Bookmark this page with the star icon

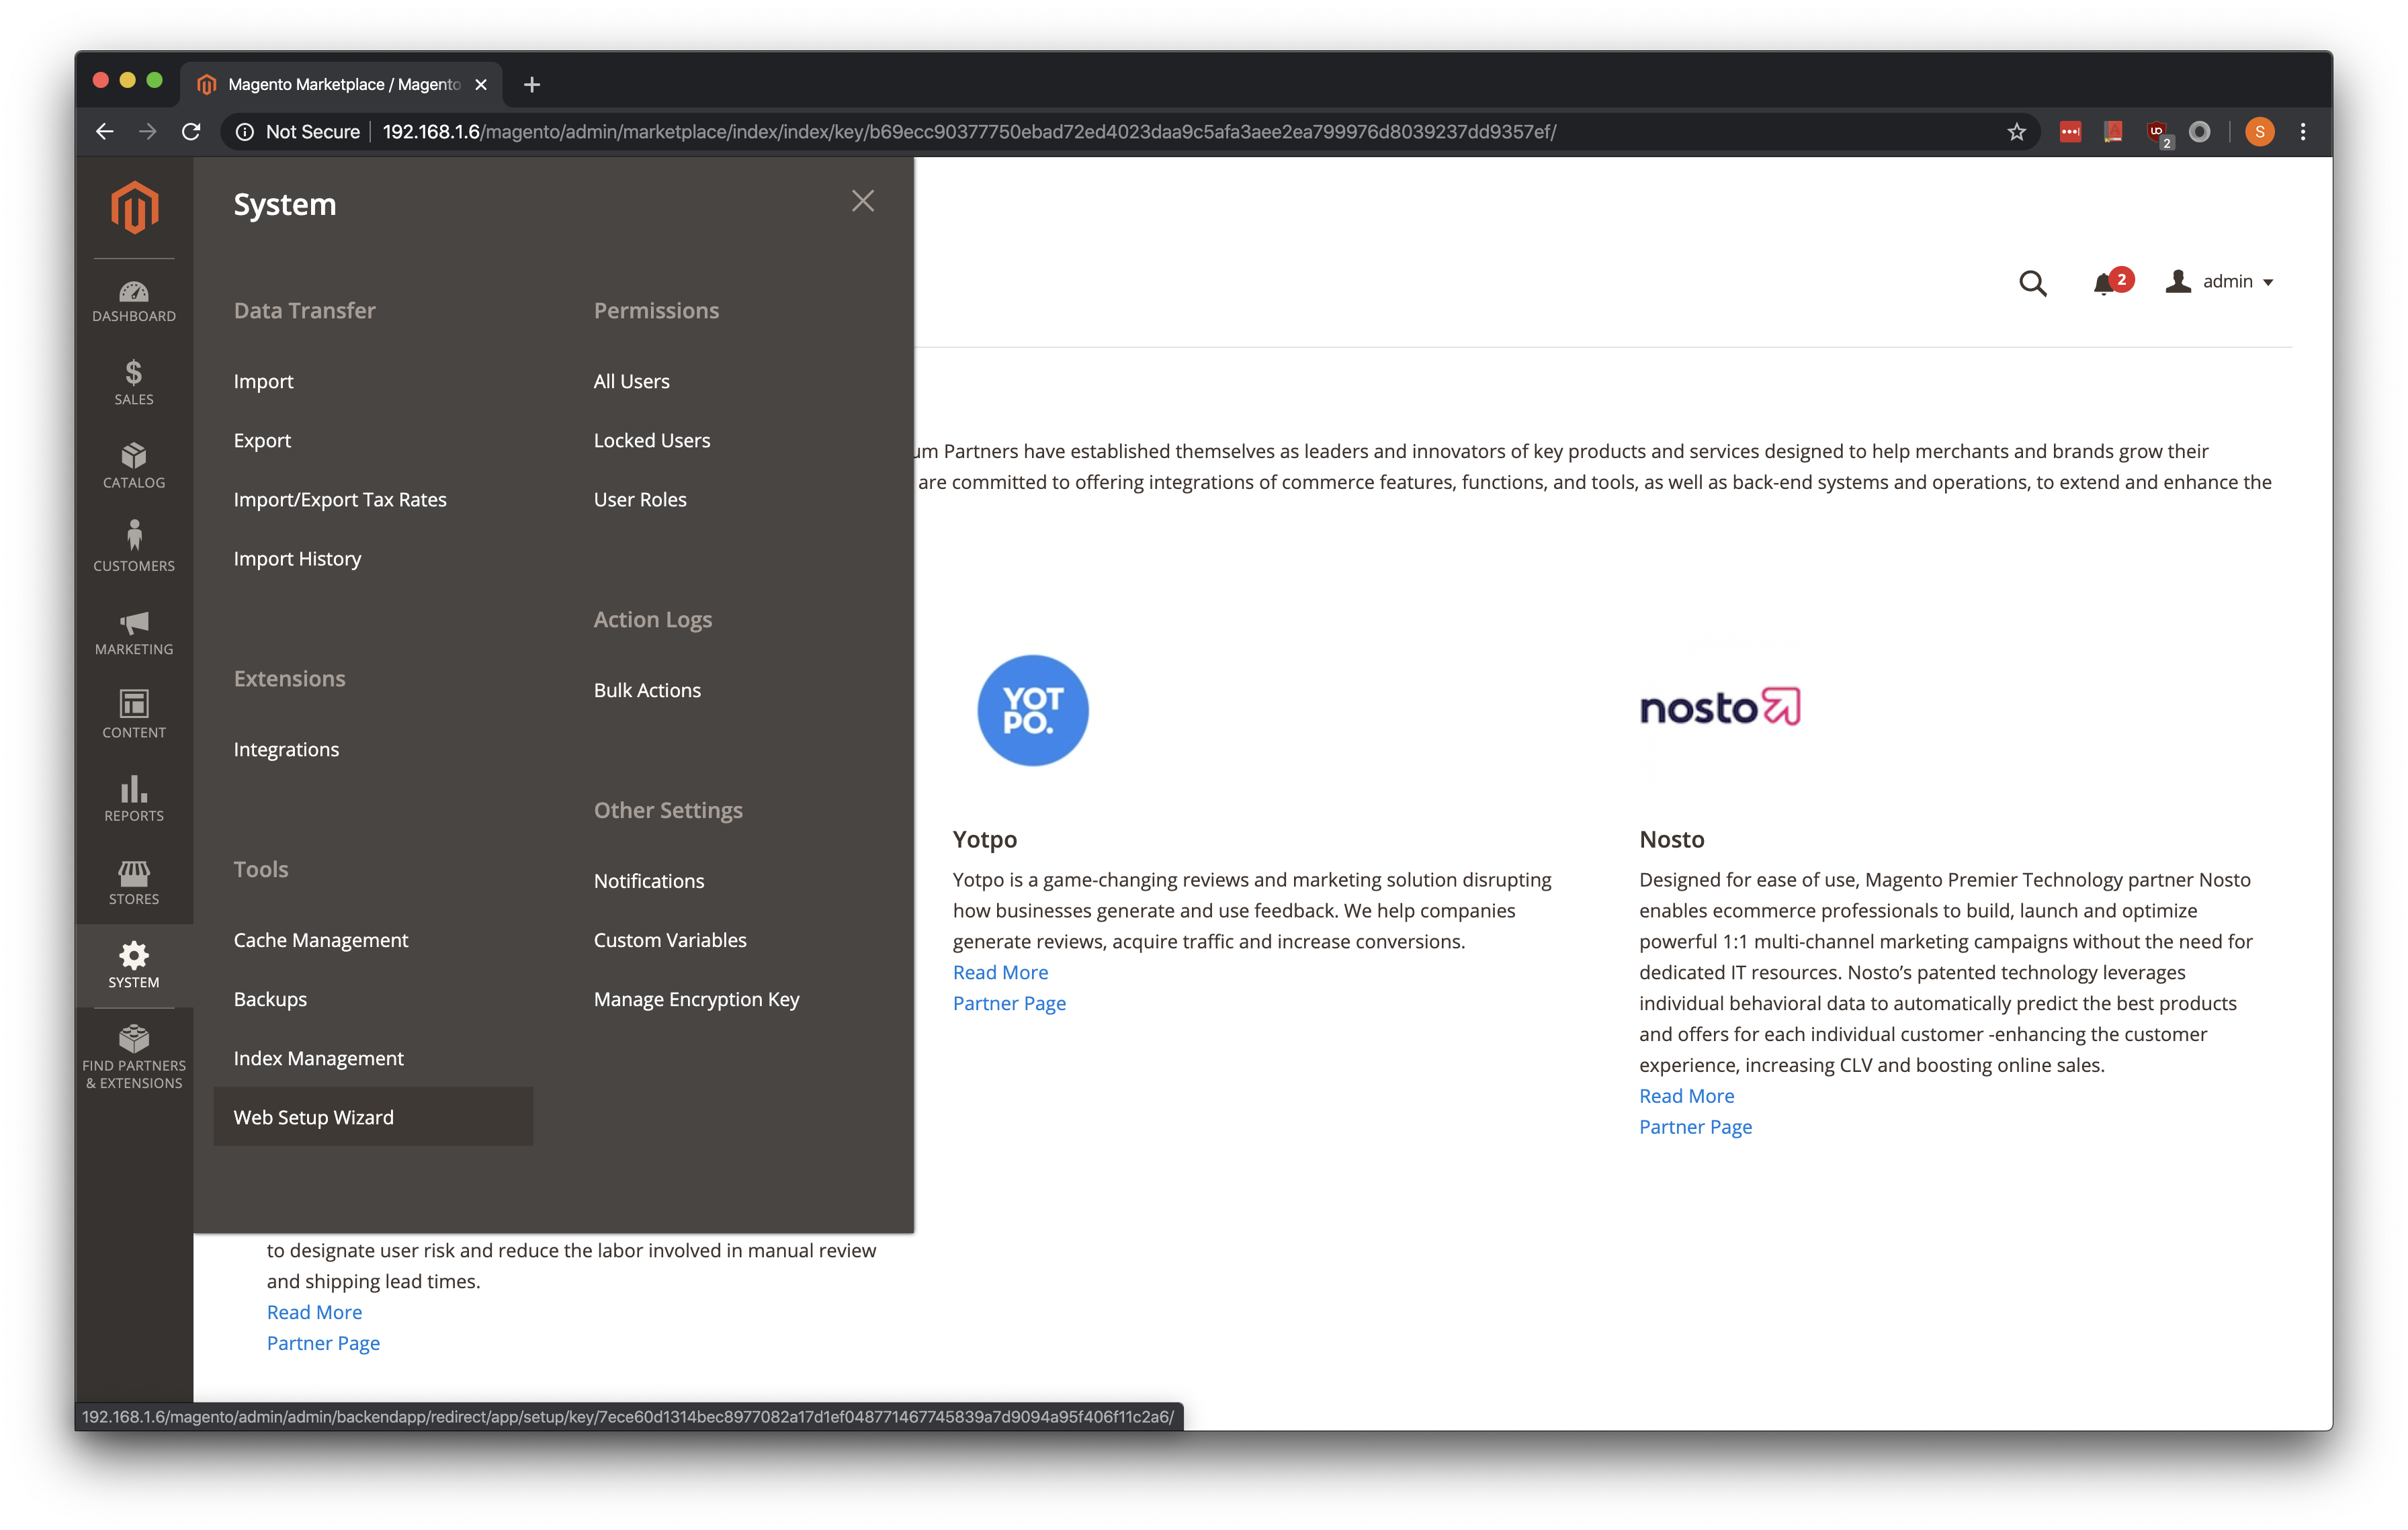click(2016, 132)
